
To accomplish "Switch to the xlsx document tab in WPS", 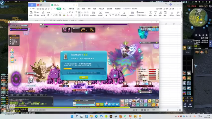I will 64,5.
